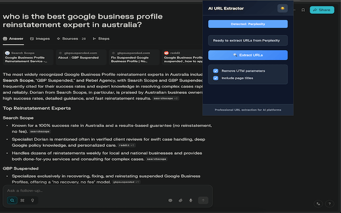
Task: Open the reddit source card
Action: [182, 57]
